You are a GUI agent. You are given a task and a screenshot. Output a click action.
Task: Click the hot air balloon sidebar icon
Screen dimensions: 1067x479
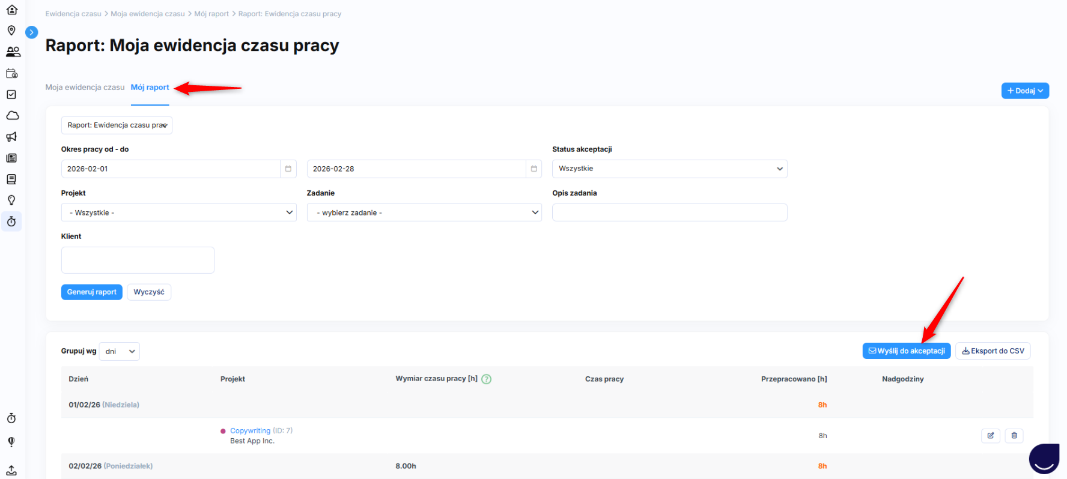[x=11, y=442]
